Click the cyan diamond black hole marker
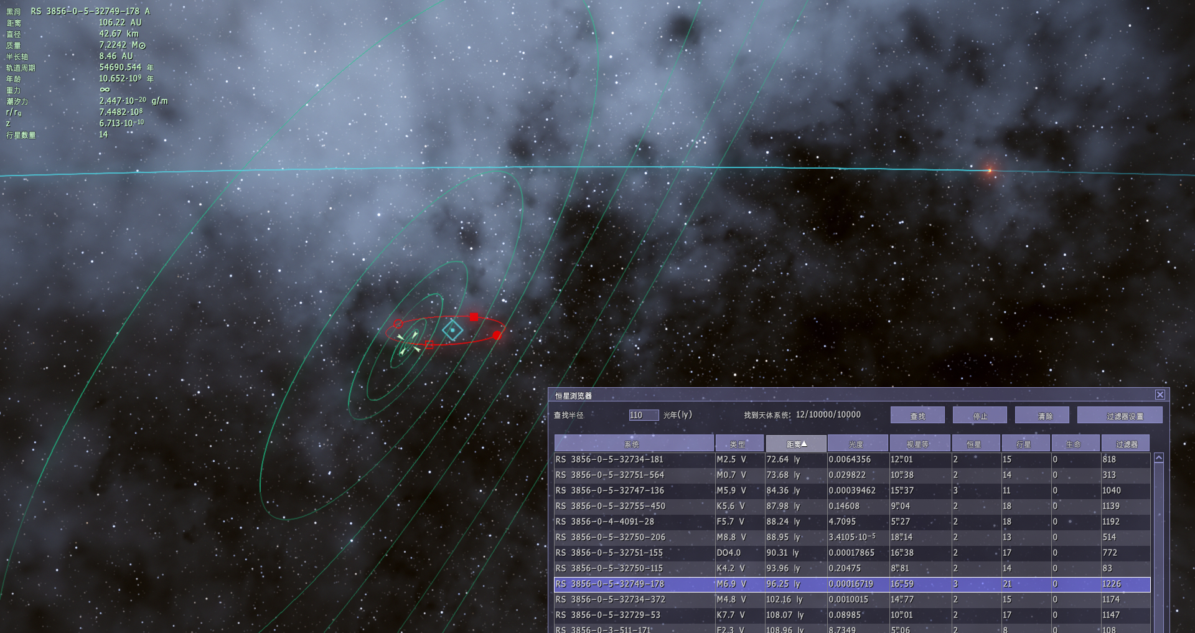Screen dimensions: 1195x633 click(452, 330)
